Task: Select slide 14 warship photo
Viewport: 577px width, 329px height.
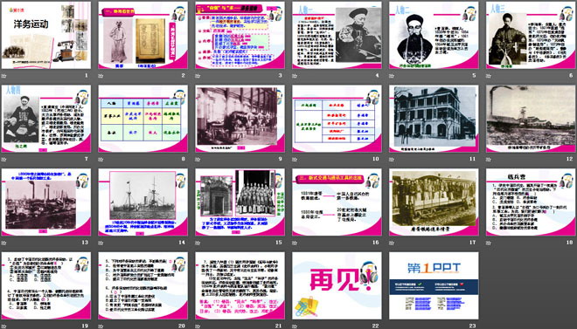Action: point(143,202)
